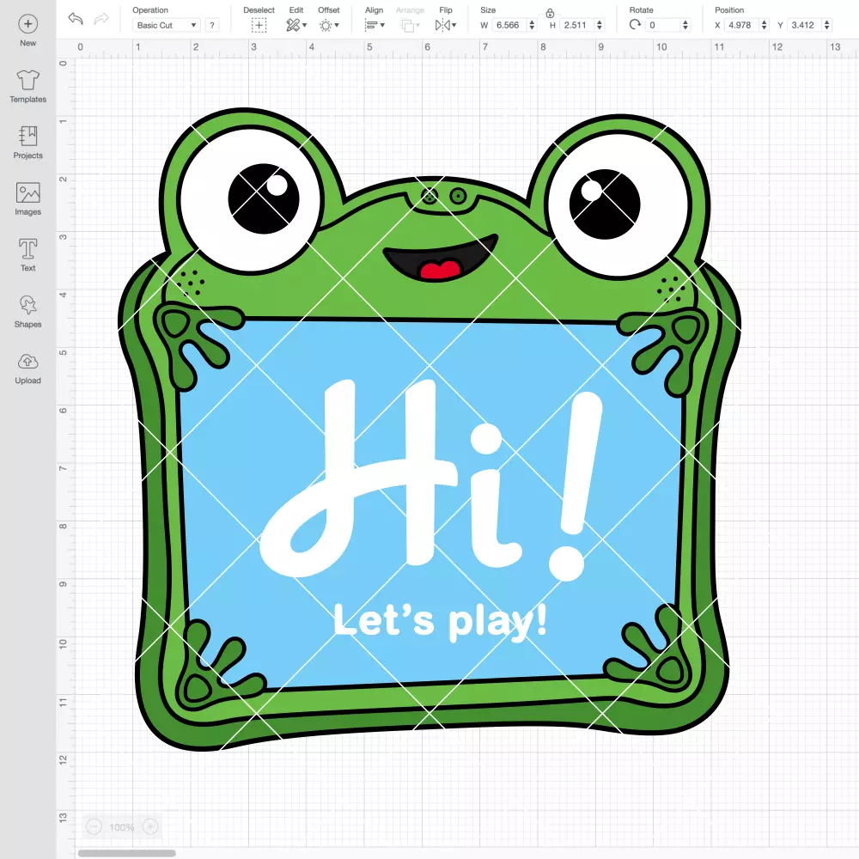Image resolution: width=859 pixels, height=859 pixels.
Task: Click the Arrange layers icon
Action: (x=407, y=25)
